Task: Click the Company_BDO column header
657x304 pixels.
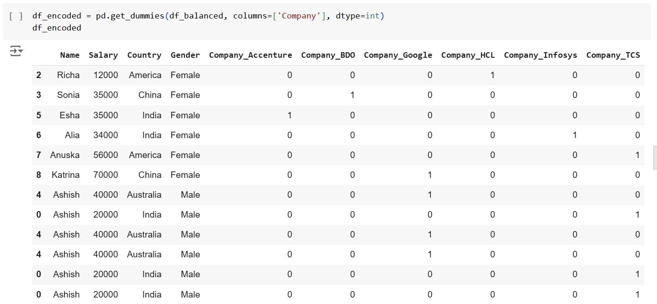Action: pos(328,55)
